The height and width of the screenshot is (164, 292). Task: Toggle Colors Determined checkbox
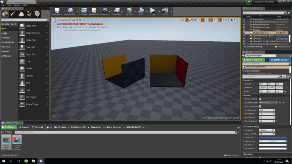tap(260, 106)
